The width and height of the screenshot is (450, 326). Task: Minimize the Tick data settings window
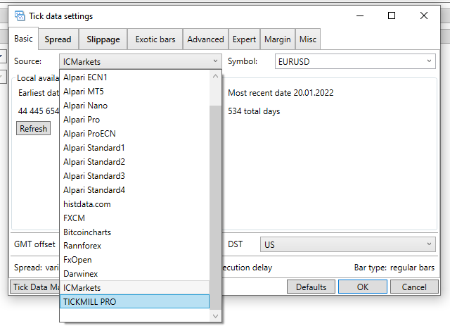360,15
